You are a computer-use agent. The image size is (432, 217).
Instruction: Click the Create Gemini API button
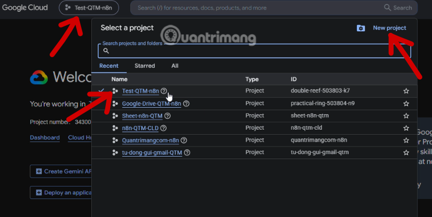coord(61,171)
